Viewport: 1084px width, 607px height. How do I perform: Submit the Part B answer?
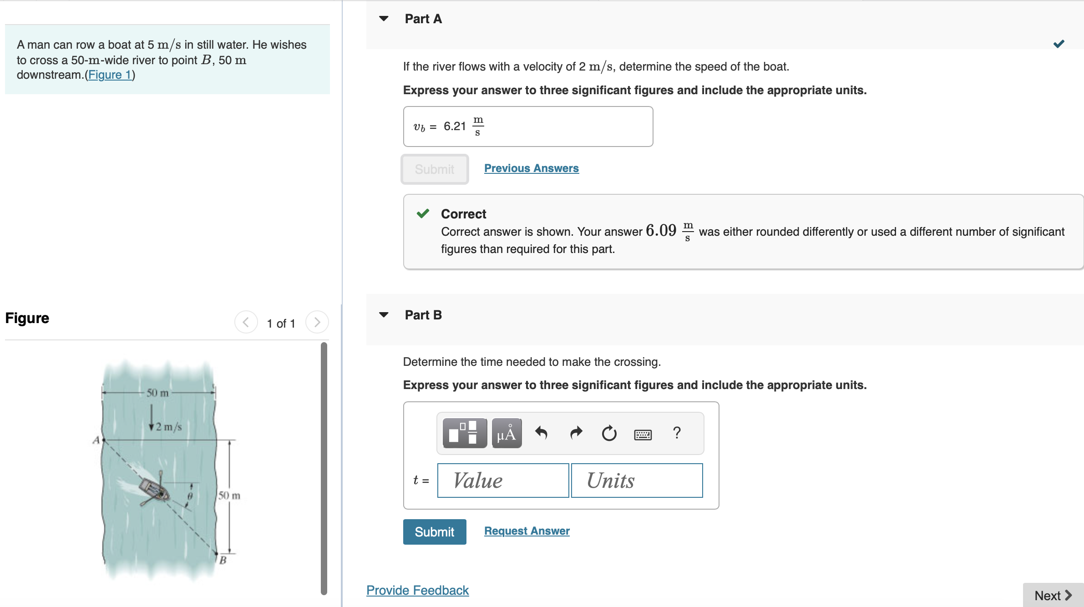point(434,531)
